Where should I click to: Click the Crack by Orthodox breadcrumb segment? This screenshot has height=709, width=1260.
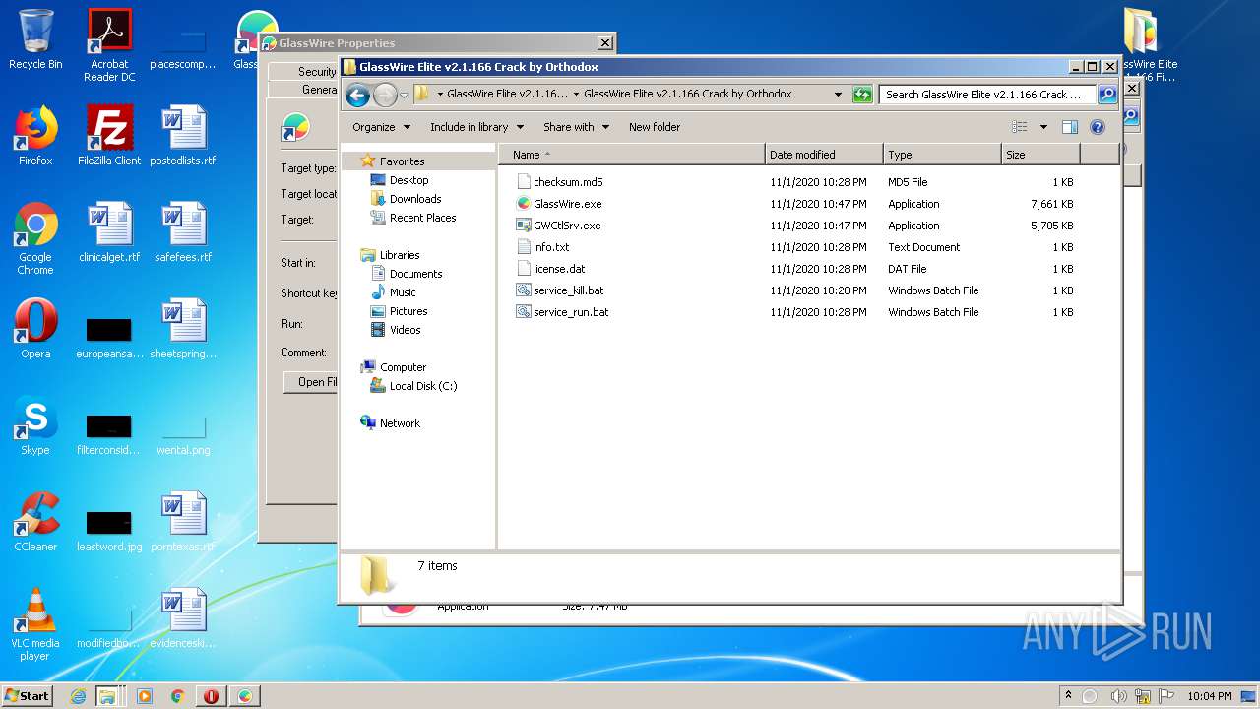point(688,95)
